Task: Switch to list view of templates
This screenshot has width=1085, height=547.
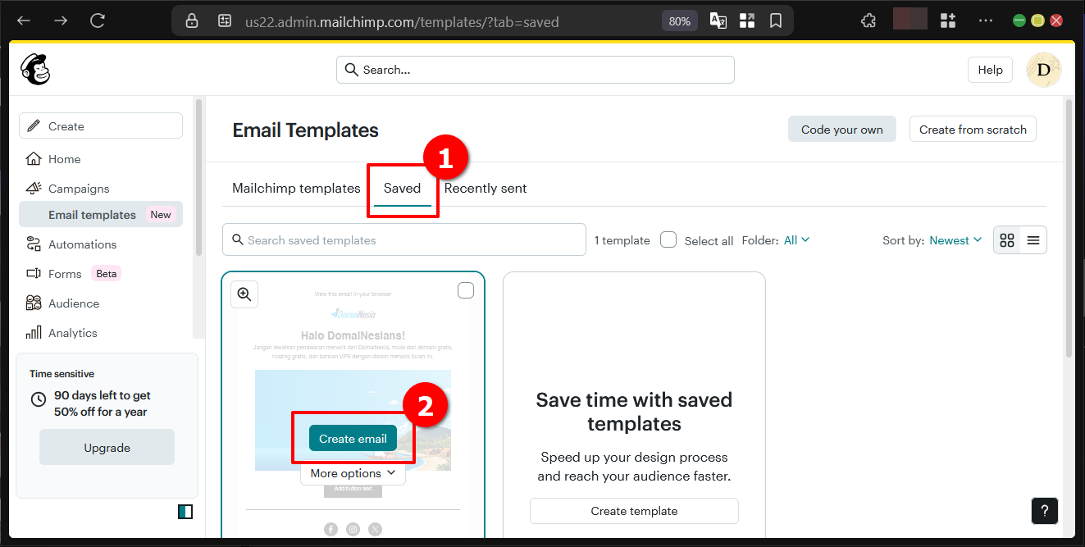Action: 1033,239
